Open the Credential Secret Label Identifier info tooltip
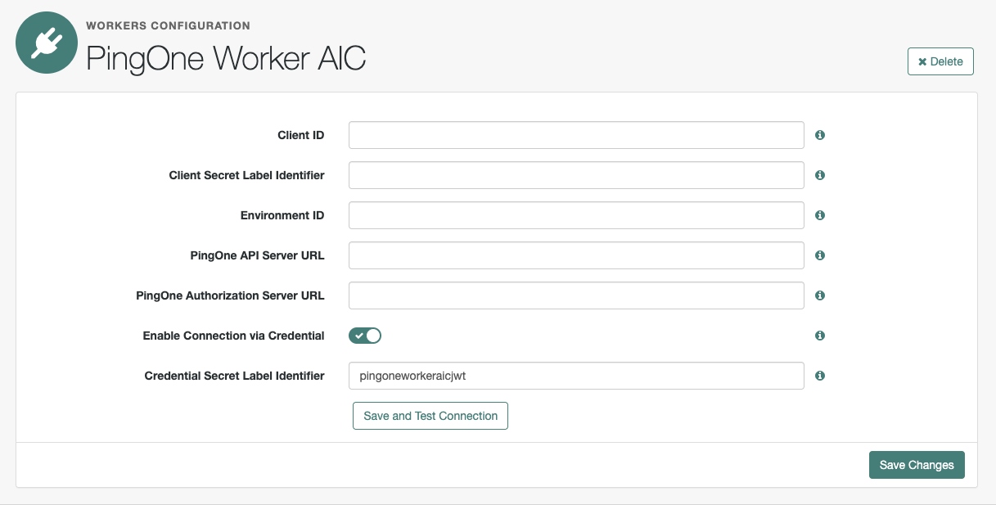 pos(819,376)
